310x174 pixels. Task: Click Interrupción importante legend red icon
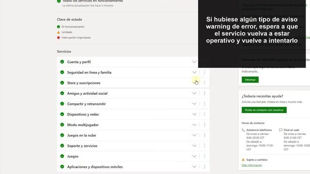[x=58, y=38]
